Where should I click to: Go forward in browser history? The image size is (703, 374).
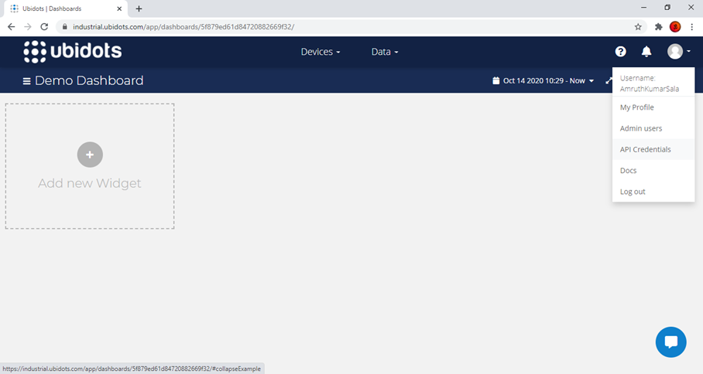pos(28,27)
